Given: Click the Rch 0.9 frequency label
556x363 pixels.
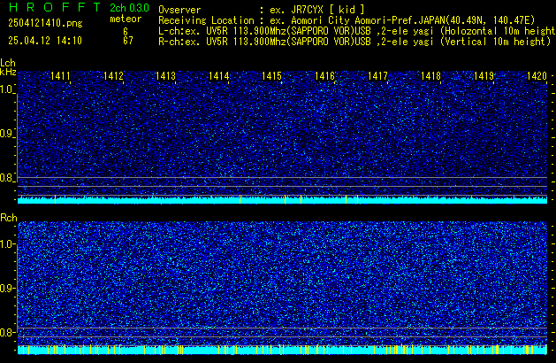Looking at the screenshot, I should (7, 288).
